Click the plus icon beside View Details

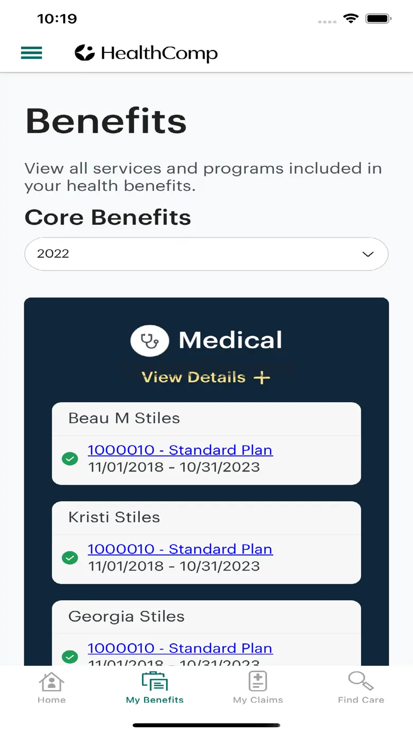point(262,377)
